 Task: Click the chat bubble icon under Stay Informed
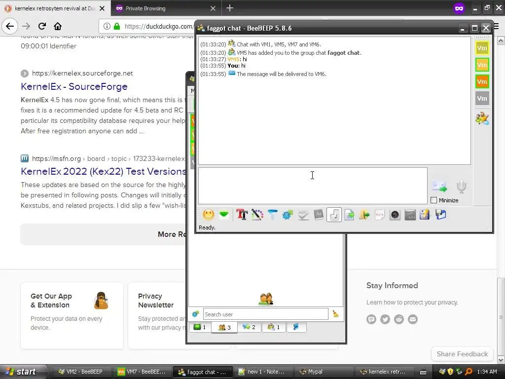[x=371, y=319]
